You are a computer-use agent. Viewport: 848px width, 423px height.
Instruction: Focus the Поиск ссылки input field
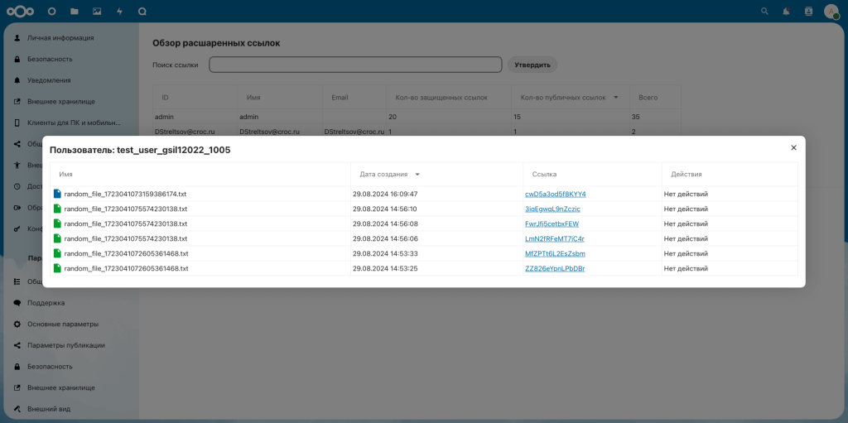tap(355, 65)
